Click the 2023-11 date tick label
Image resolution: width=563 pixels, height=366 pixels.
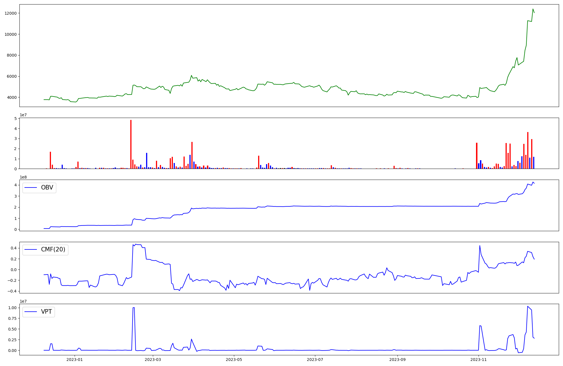click(479, 360)
